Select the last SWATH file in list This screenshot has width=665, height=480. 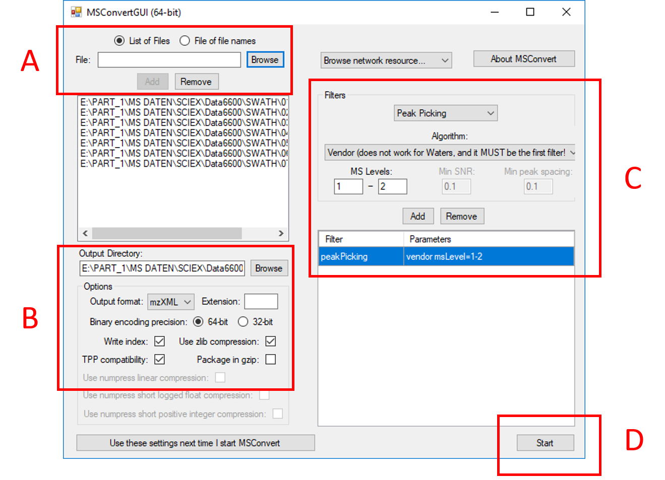click(x=184, y=164)
